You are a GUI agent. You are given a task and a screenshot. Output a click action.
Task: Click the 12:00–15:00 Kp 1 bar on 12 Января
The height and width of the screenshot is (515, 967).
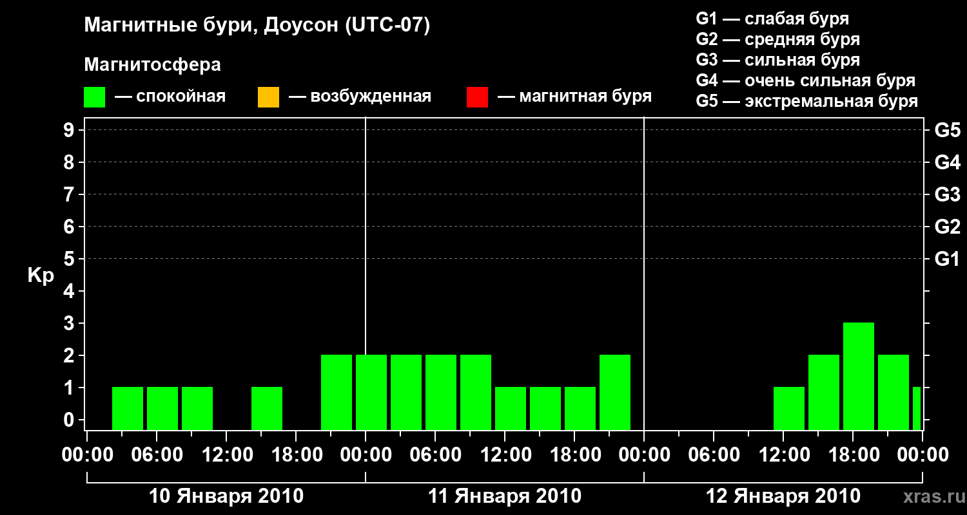pyautogui.click(x=789, y=408)
